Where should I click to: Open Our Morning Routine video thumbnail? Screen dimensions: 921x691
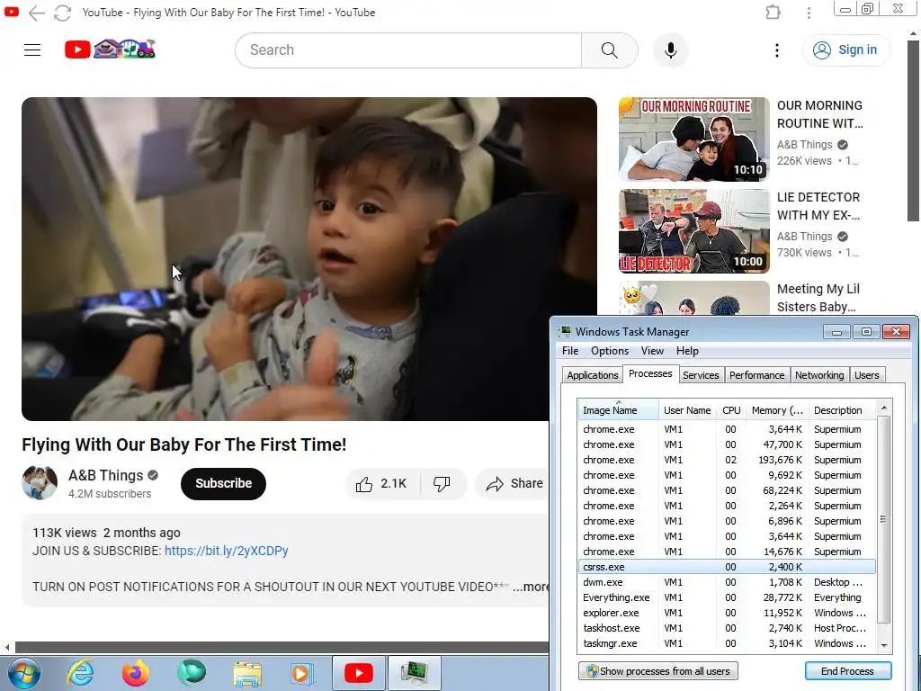693,139
